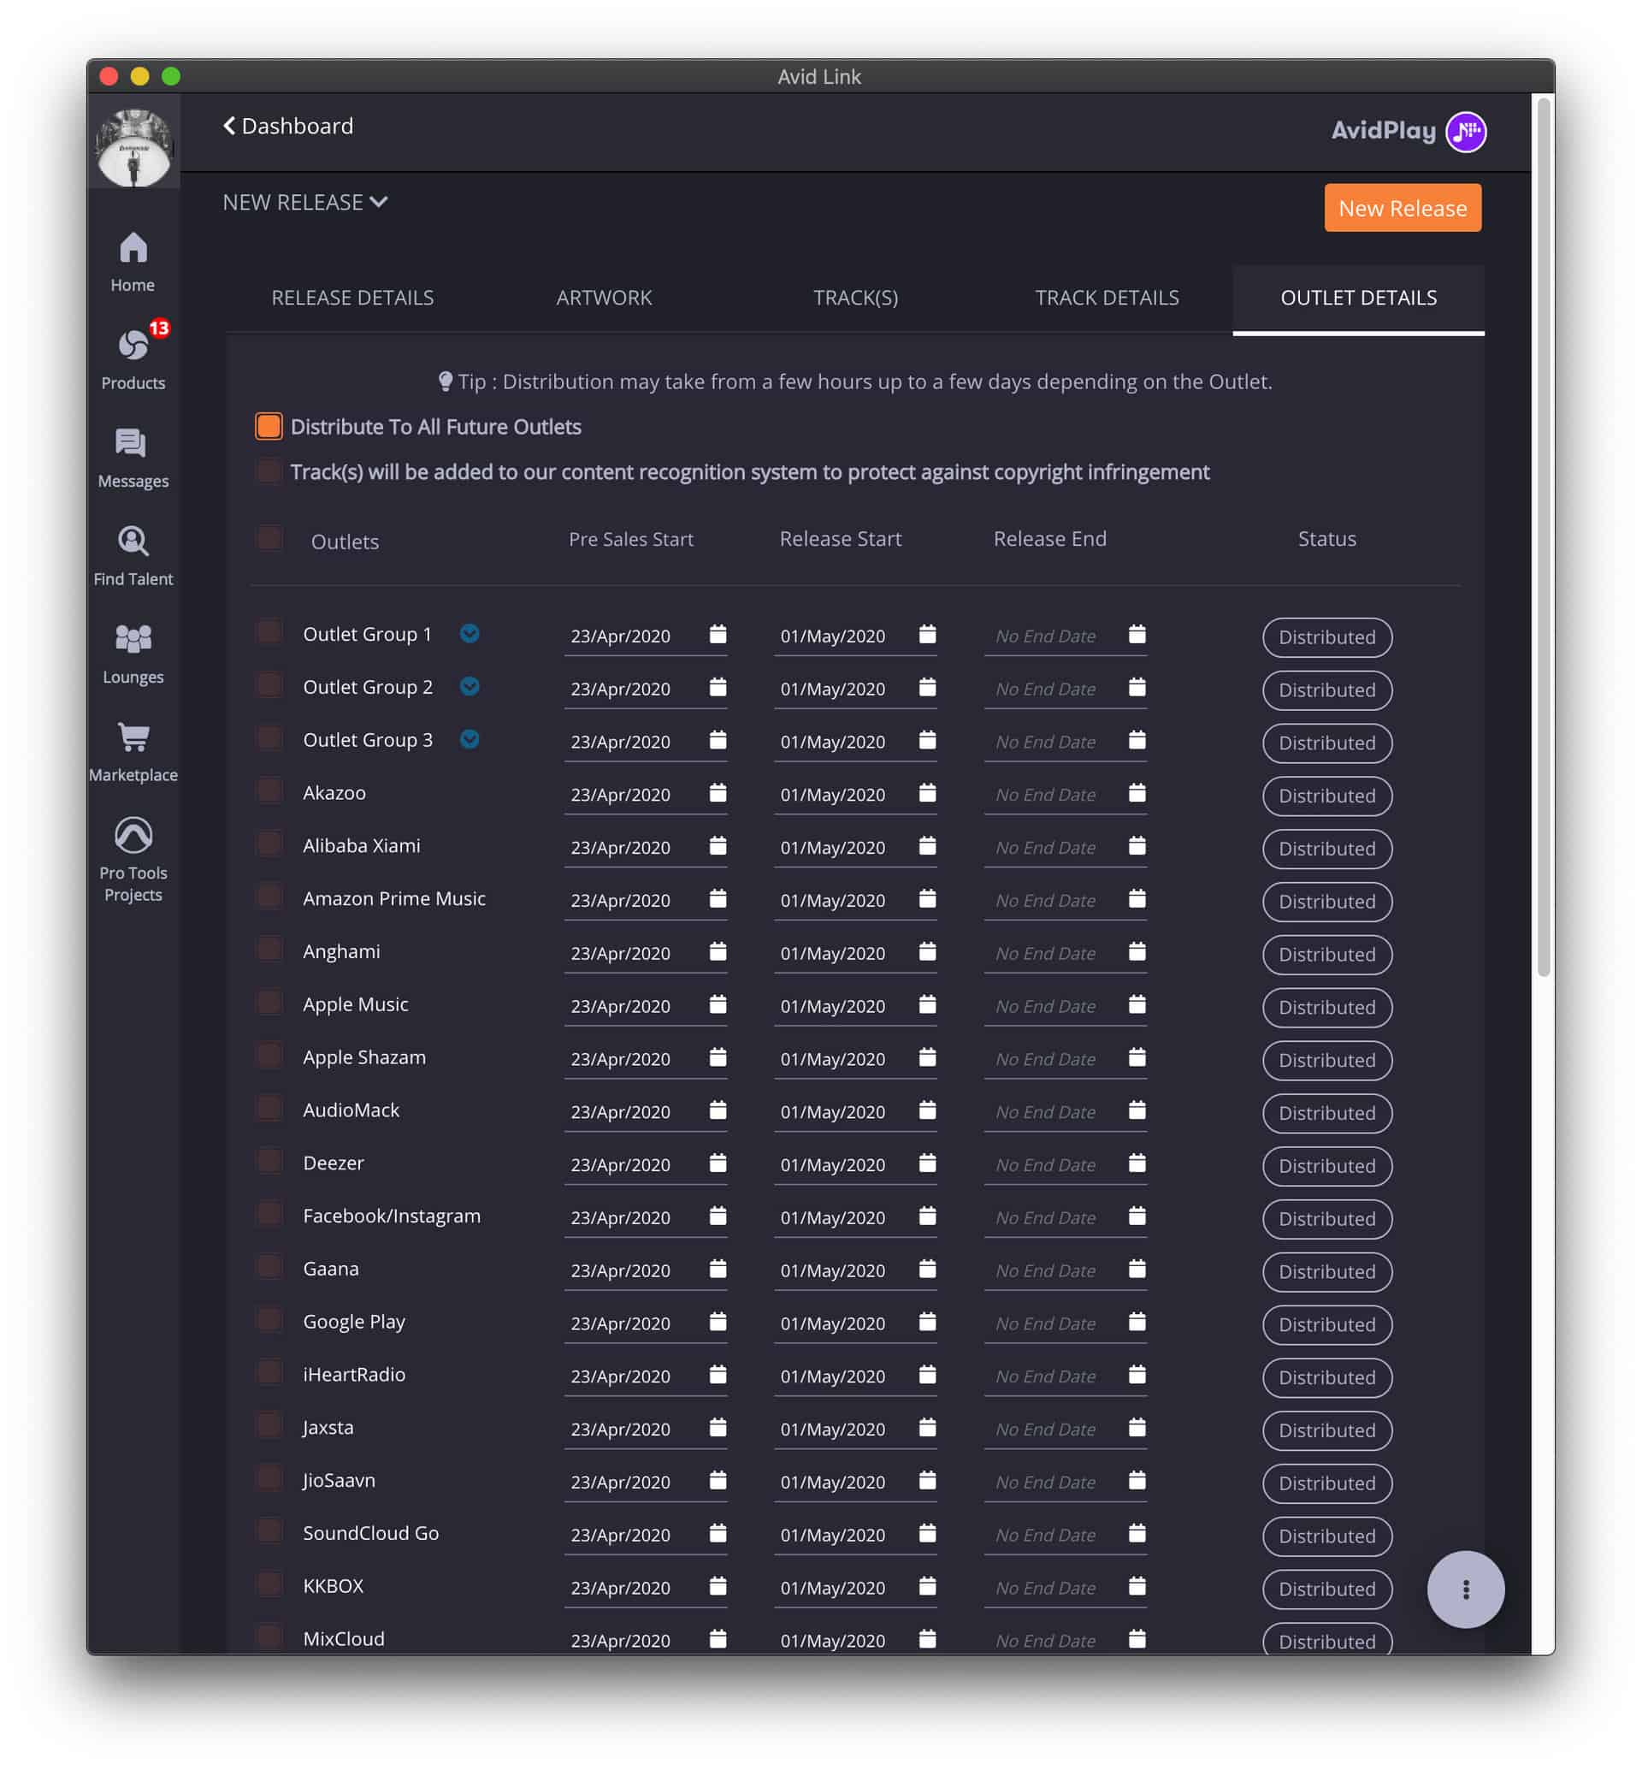The width and height of the screenshot is (1642, 1770).
Task: Click Pre Sales Start date field for Deezer
Action: coord(645,1164)
